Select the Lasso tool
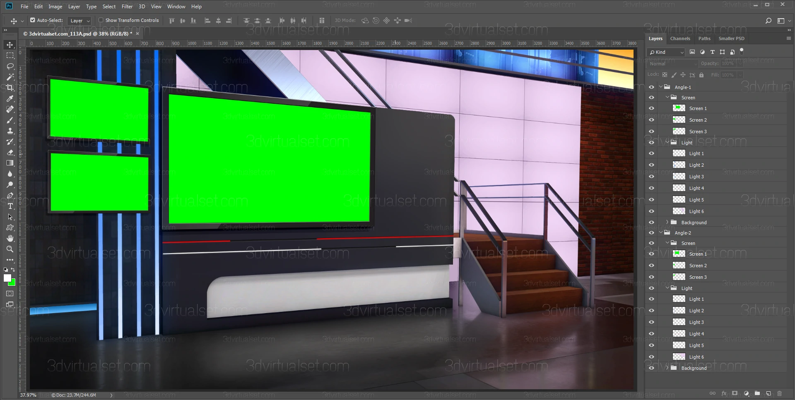The image size is (795, 400). [x=10, y=66]
